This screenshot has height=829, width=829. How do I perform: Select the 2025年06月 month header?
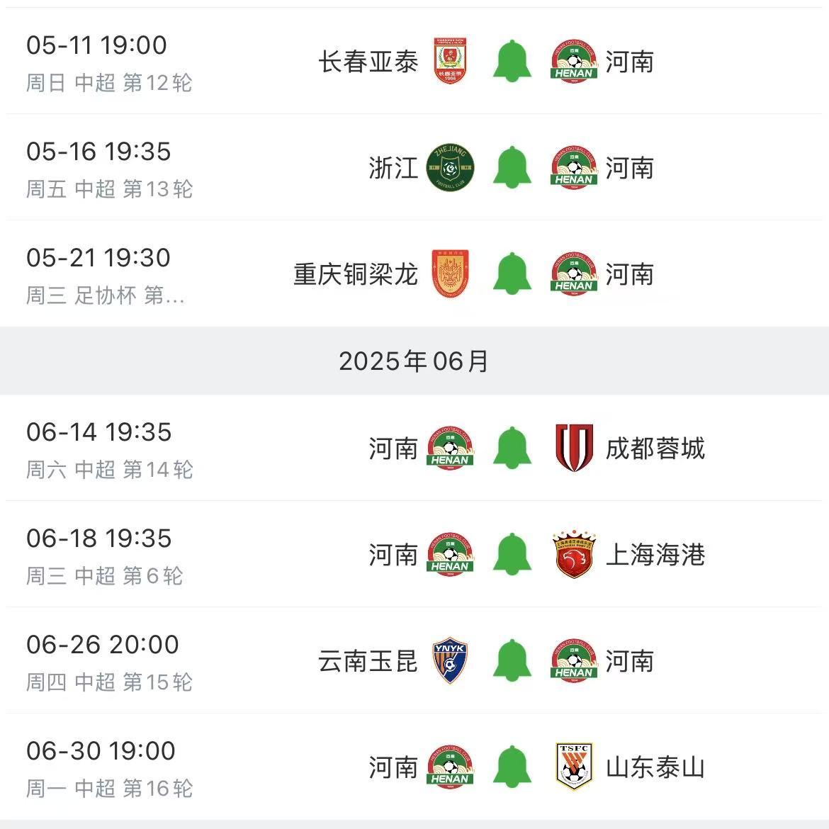tap(414, 361)
